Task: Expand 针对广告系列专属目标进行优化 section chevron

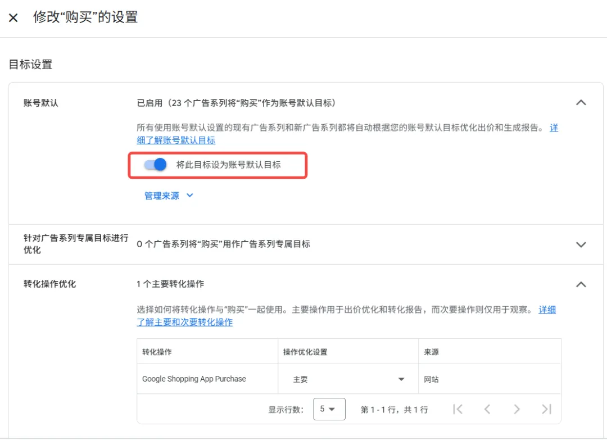Action: (x=581, y=244)
